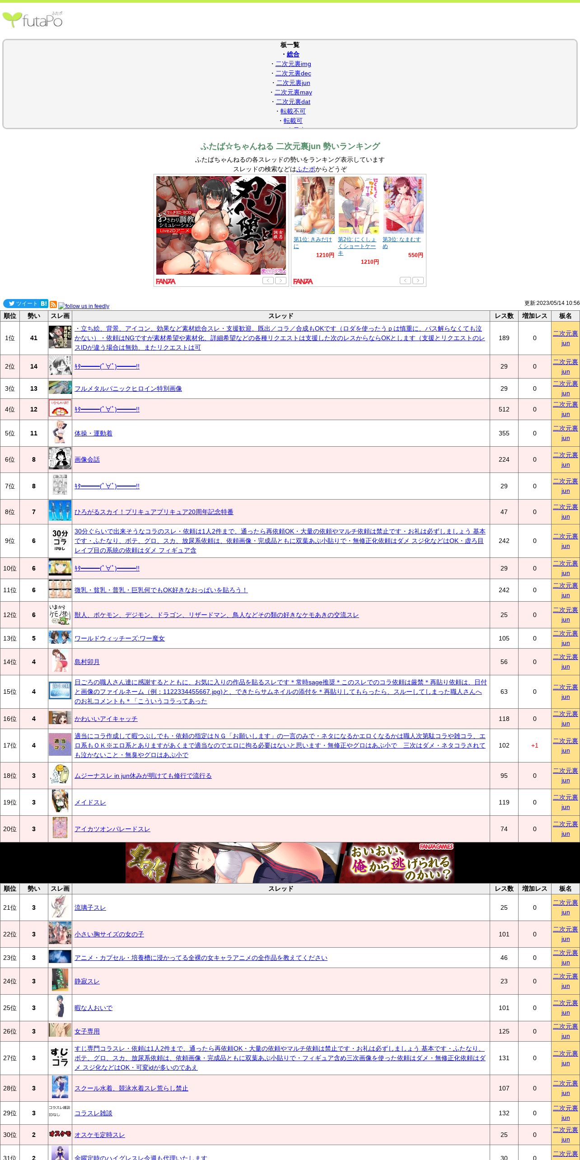Image resolution: width=580 pixels, height=1160 pixels.
Task: Click next arrow in right FANZA ranking ad
Action: point(418,281)
